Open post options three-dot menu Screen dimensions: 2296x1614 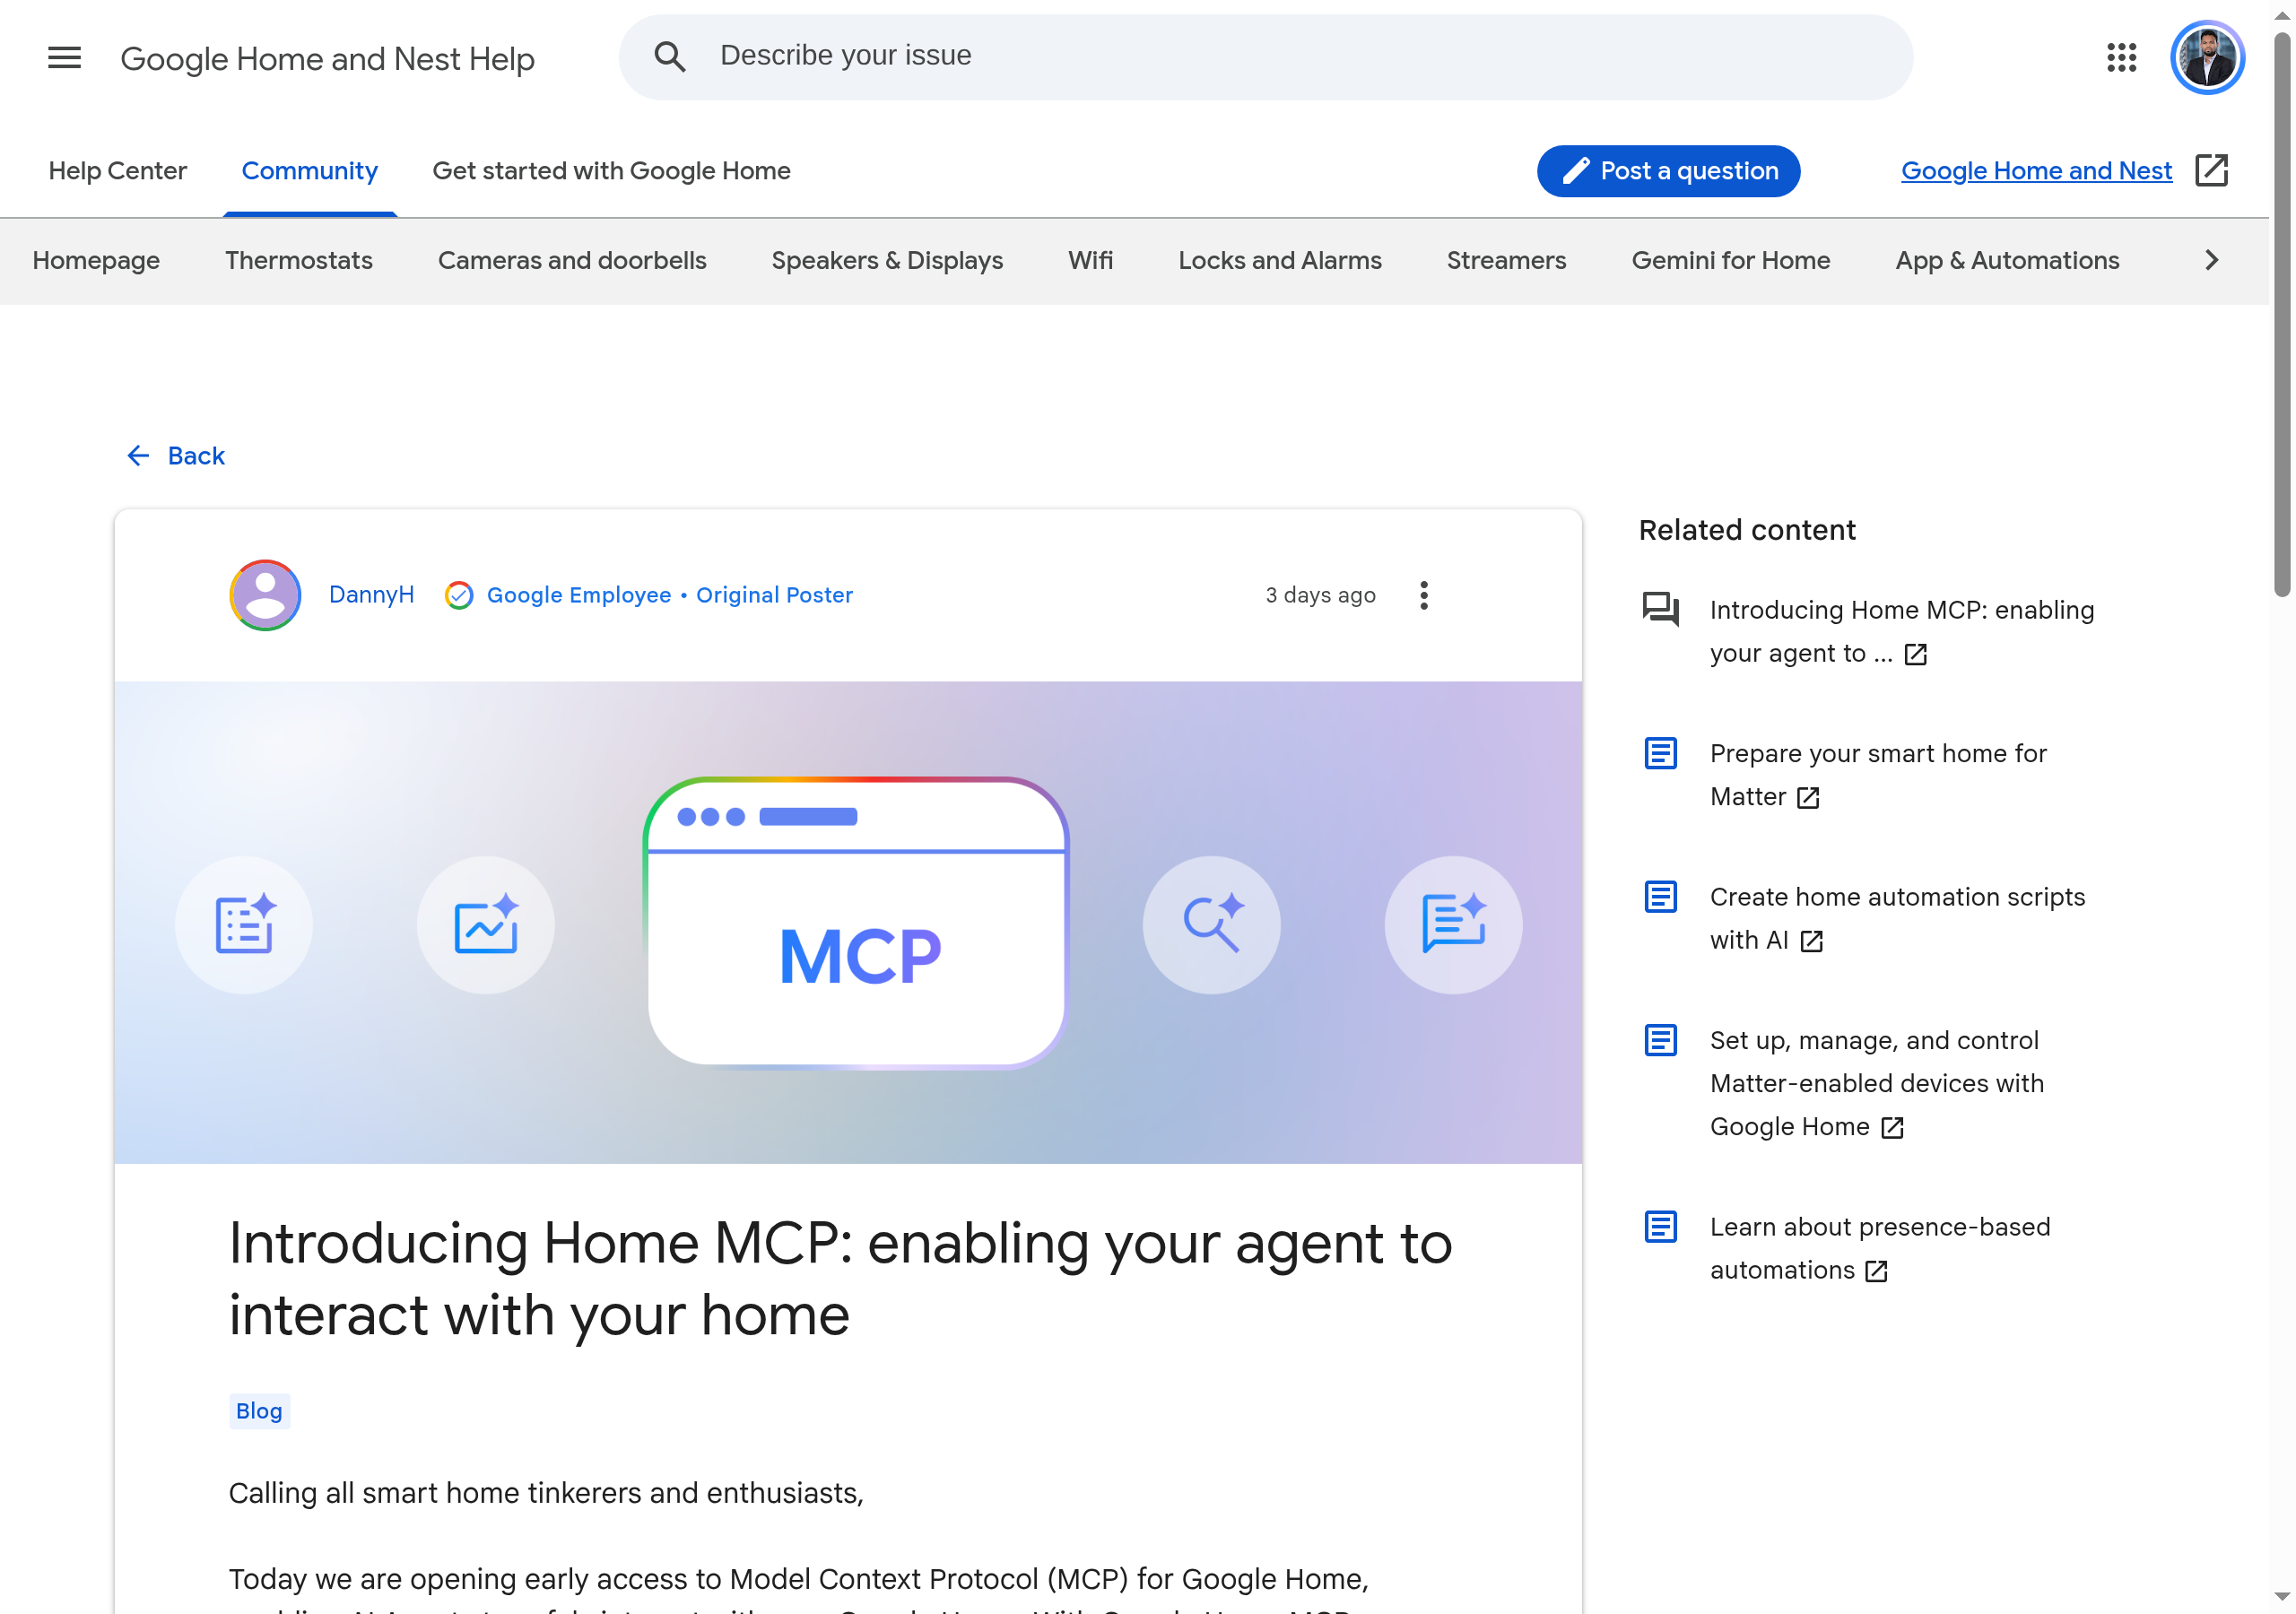click(1424, 595)
